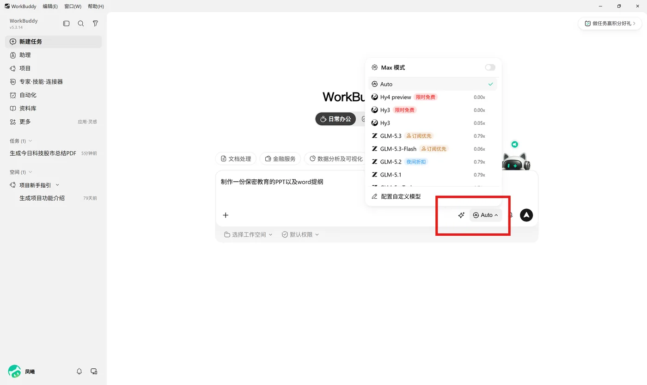The width and height of the screenshot is (647, 385).
Task: Click the 5分钟前 timestamp
Action: (89, 153)
